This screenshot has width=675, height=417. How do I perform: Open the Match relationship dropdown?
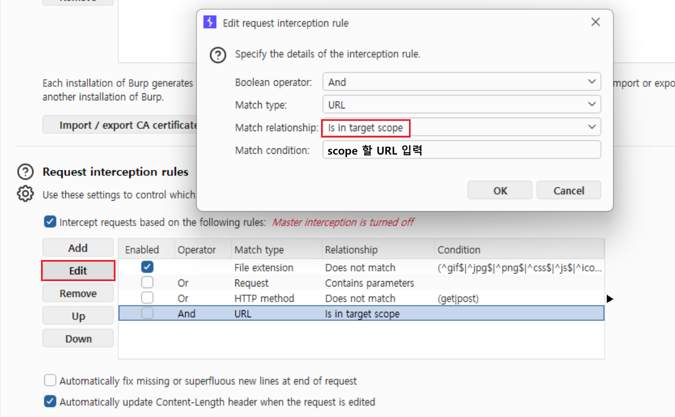461,127
